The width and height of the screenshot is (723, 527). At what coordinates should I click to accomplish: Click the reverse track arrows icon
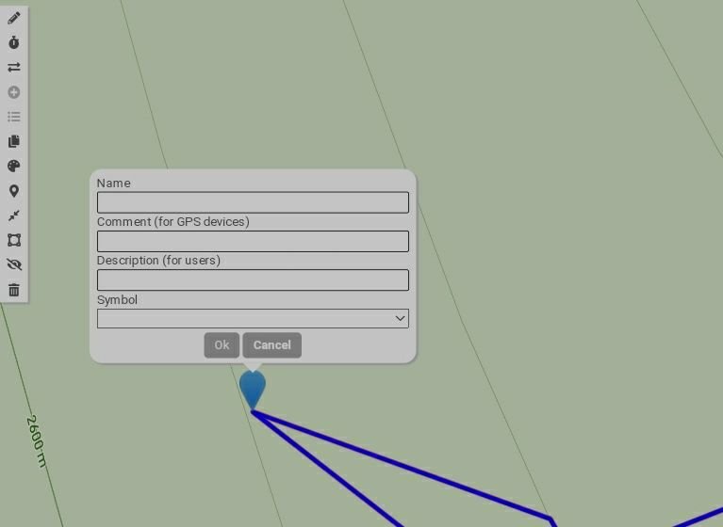click(14, 67)
